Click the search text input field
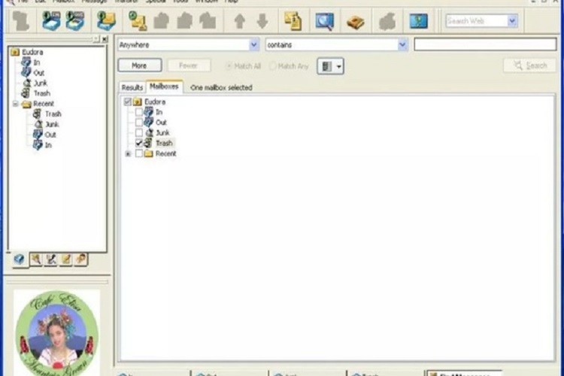 coord(484,45)
